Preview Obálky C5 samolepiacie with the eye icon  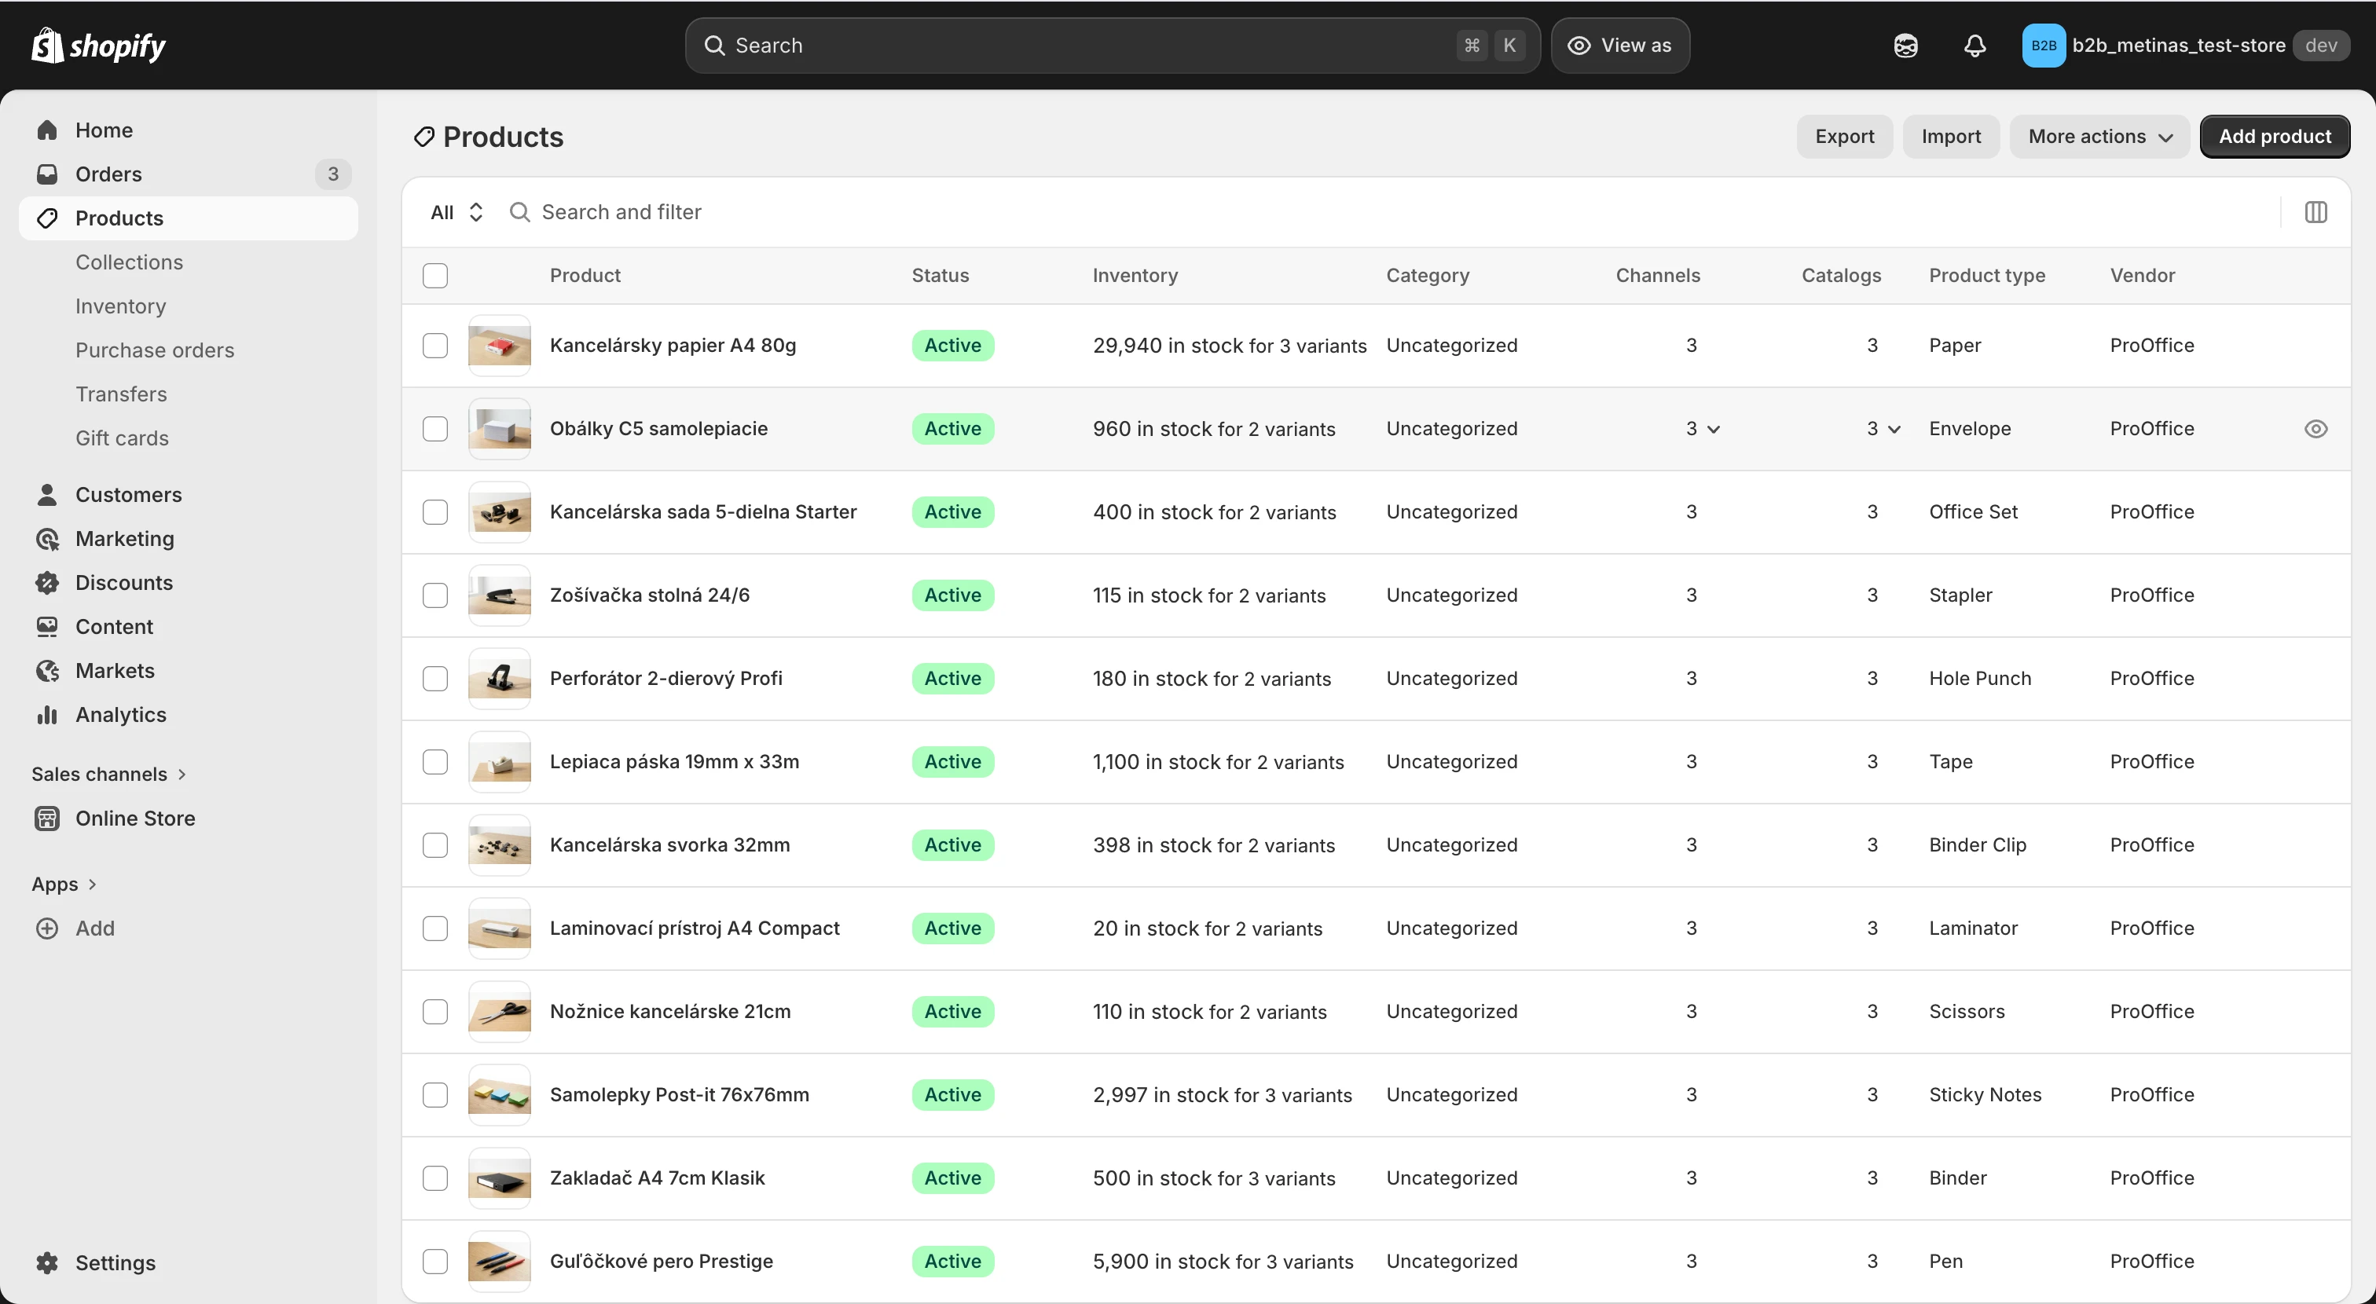click(x=2316, y=429)
